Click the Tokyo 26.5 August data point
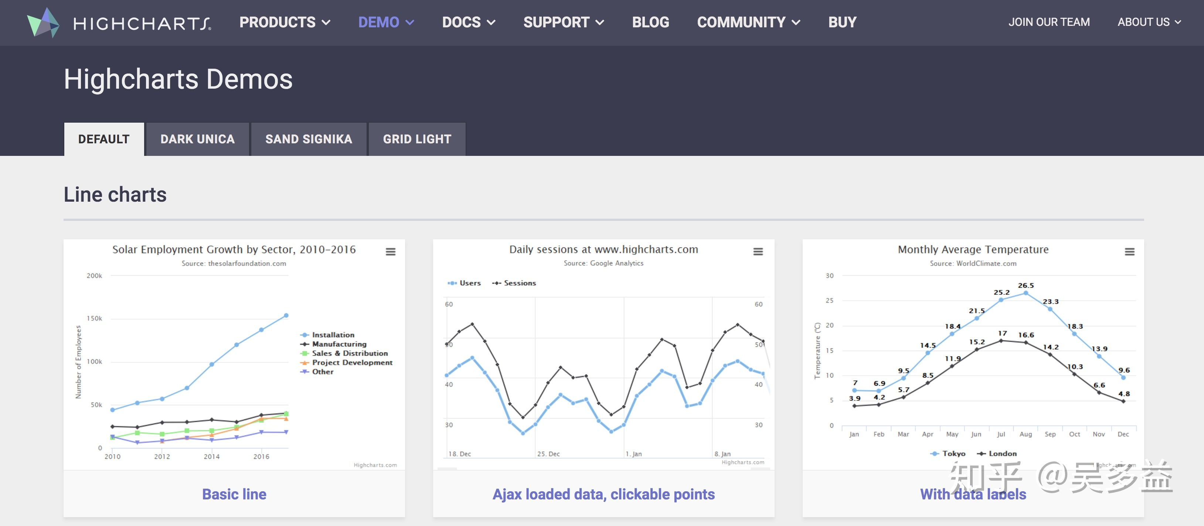Image resolution: width=1204 pixels, height=526 pixels. point(1026,293)
